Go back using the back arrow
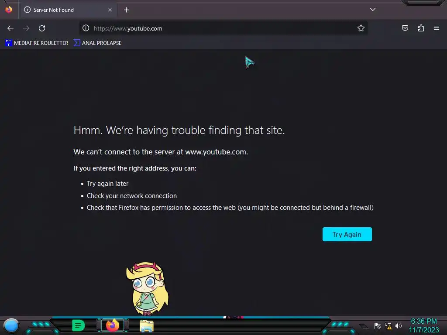The image size is (447, 335). [10, 28]
